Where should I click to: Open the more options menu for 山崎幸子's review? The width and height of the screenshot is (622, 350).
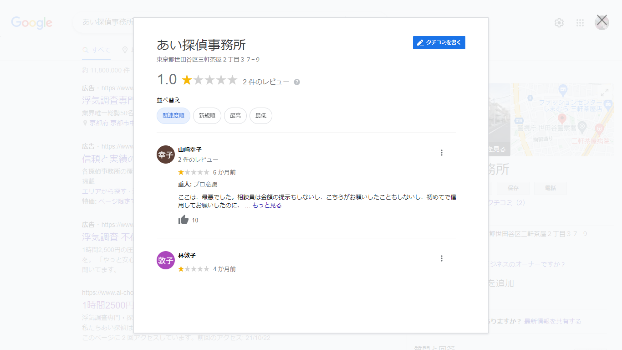point(442,153)
